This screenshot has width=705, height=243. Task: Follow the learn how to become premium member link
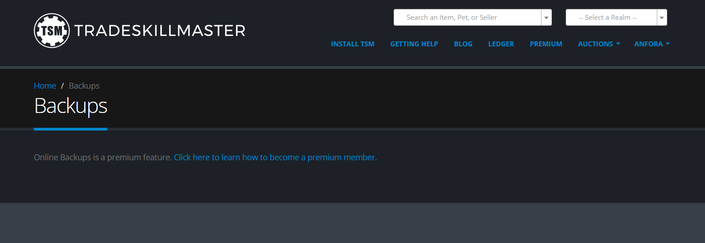click(x=275, y=157)
